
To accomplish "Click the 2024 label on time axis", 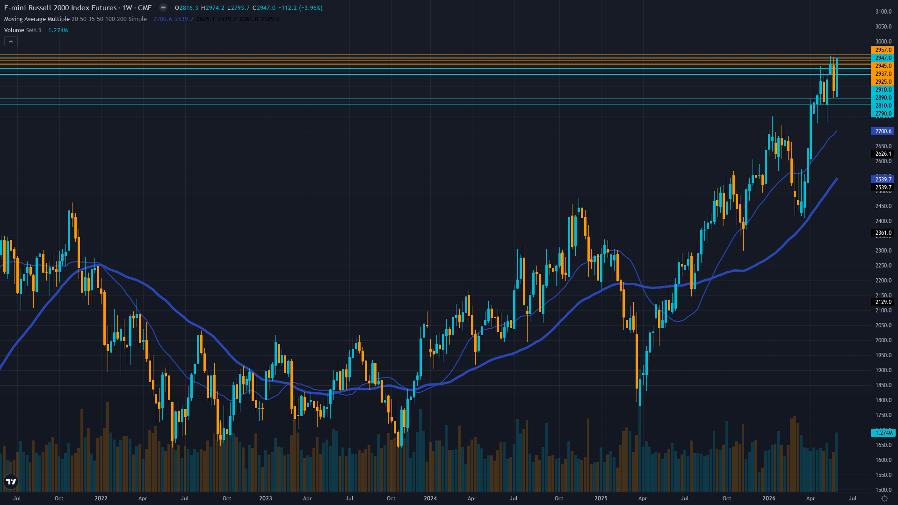I will [x=430, y=498].
